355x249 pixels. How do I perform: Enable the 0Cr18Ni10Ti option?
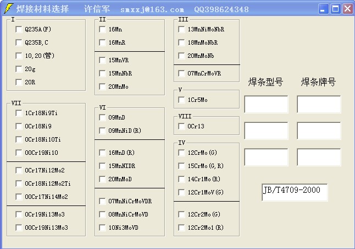[19, 139]
